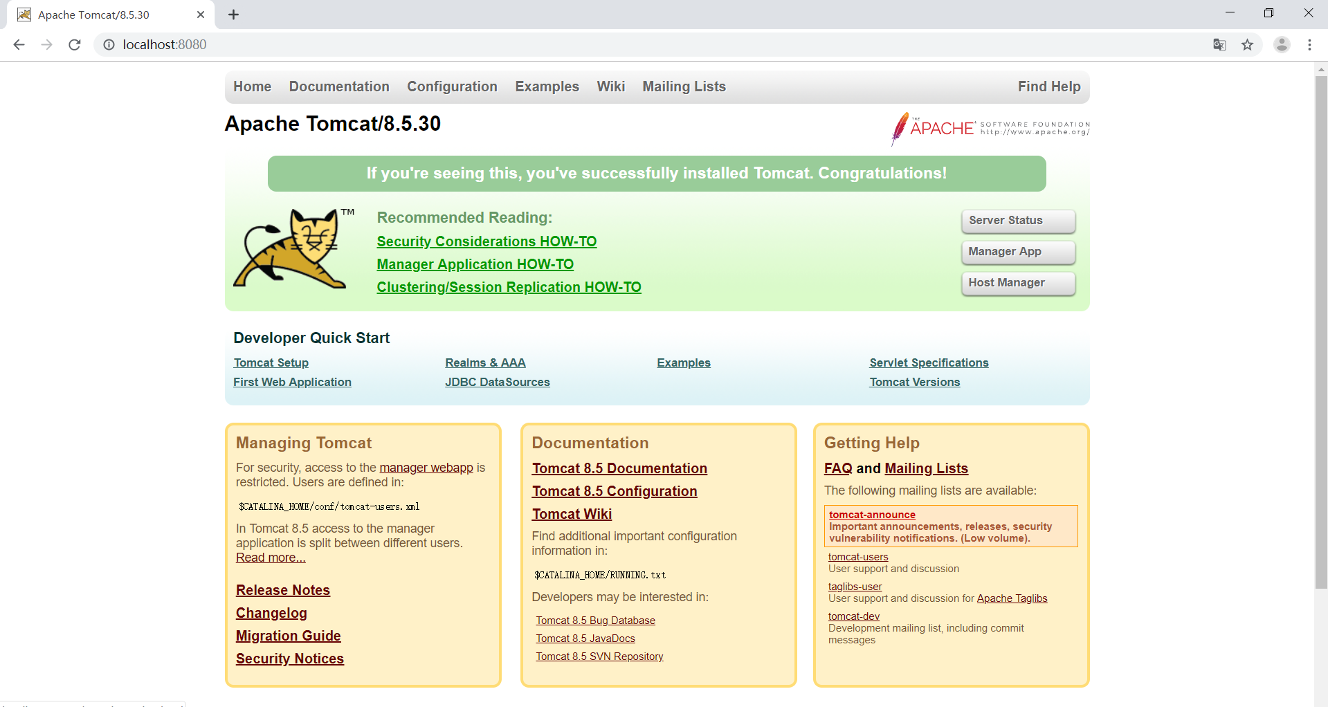Image resolution: width=1328 pixels, height=707 pixels.
Task: Open Security Considerations HOW-TO link
Action: 486,241
